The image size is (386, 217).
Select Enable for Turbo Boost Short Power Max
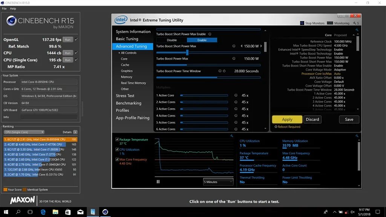202,40
